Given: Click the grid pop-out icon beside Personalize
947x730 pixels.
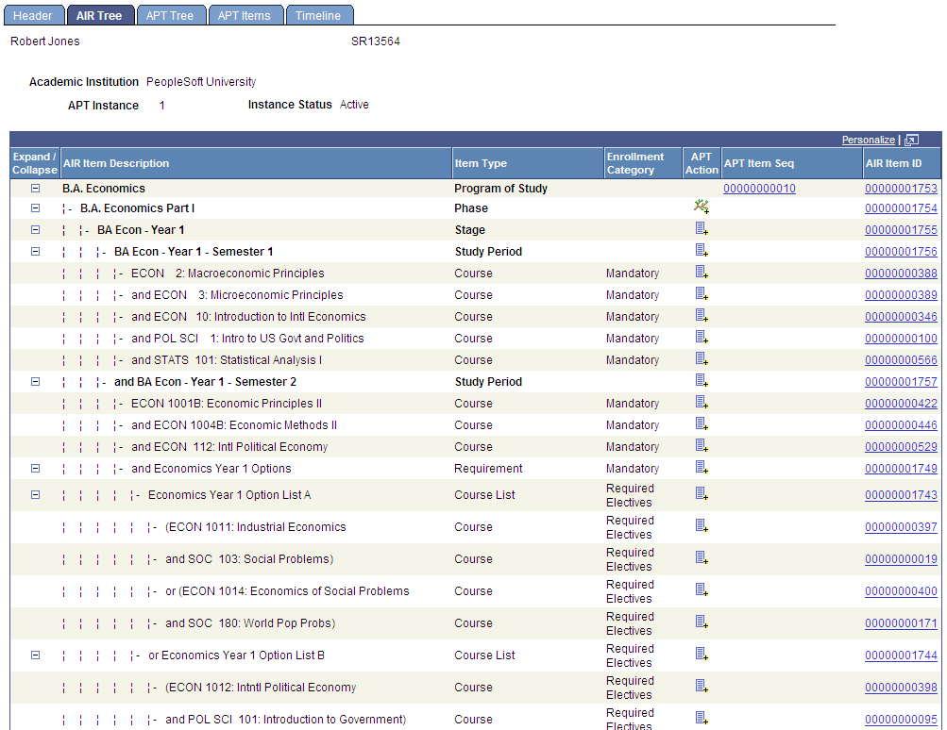Looking at the screenshot, I should (910, 139).
